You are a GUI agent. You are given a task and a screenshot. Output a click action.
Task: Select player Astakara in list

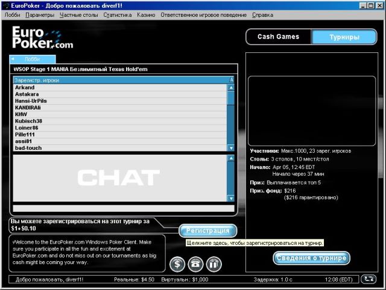[120, 94]
